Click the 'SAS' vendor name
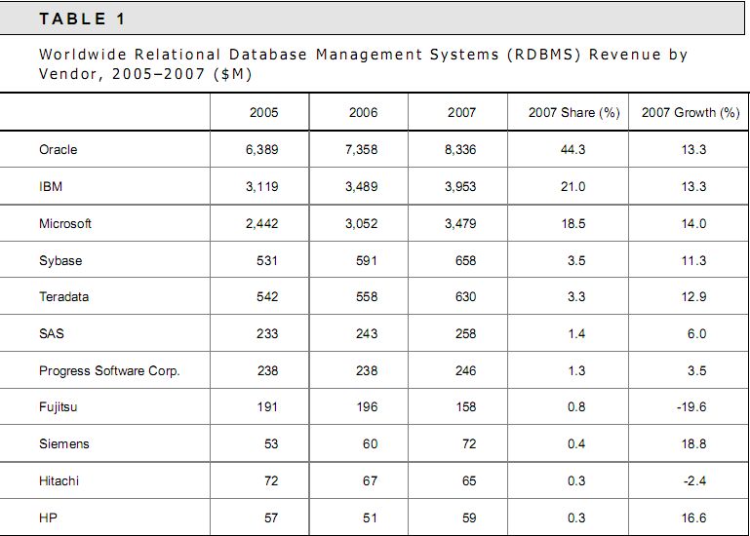750x536 pixels. point(52,333)
